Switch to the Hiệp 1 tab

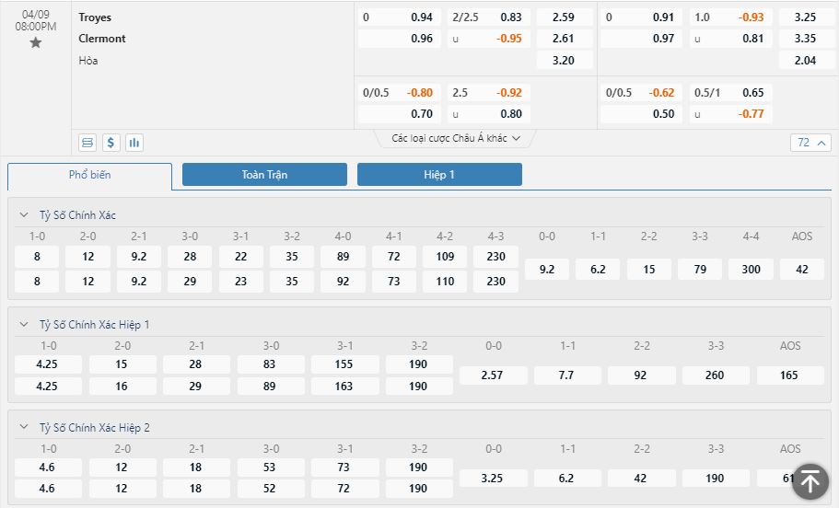point(439,175)
